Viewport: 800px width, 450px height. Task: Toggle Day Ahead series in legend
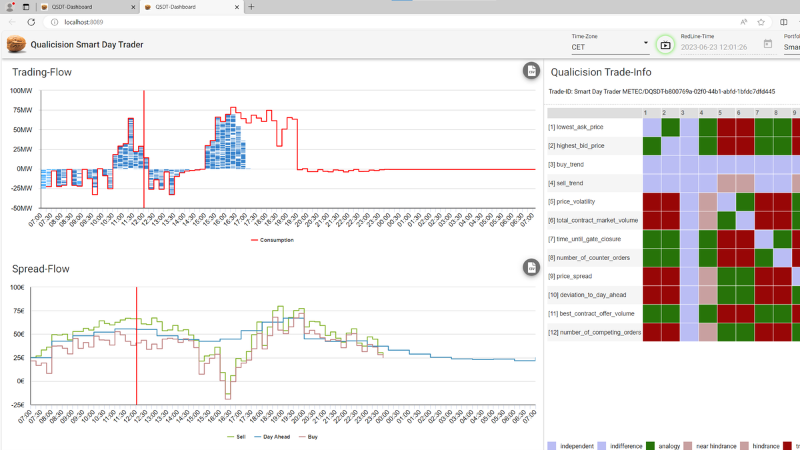pos(273,437)
